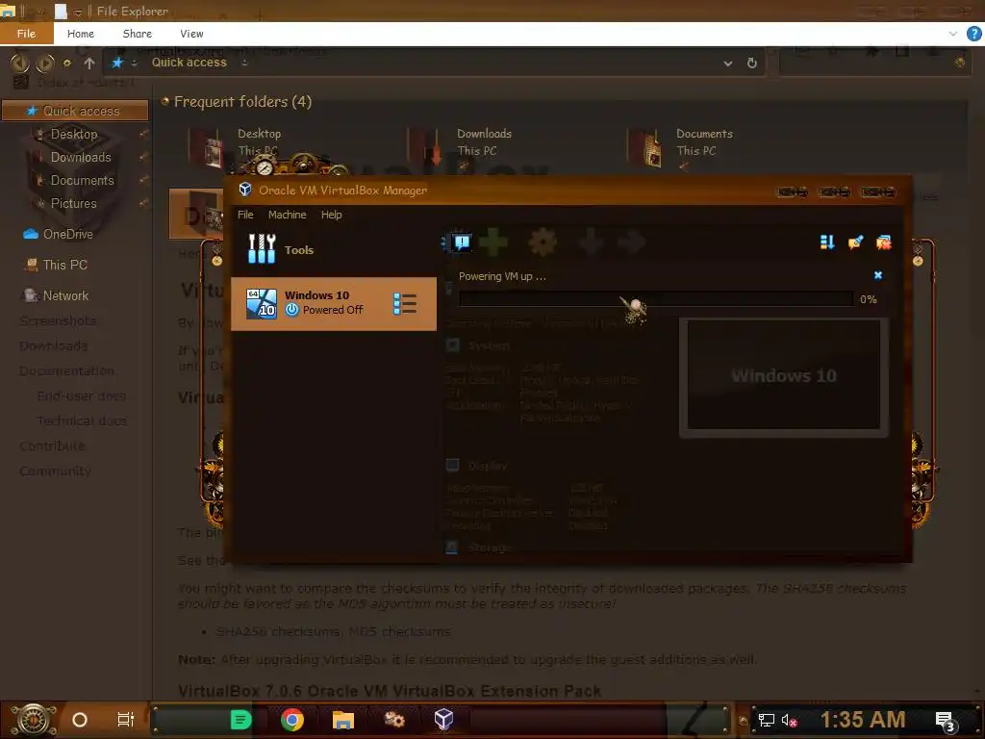Open address bar history dropdown
The height and width of the screenshot is (739, 985).
(727, 64)
